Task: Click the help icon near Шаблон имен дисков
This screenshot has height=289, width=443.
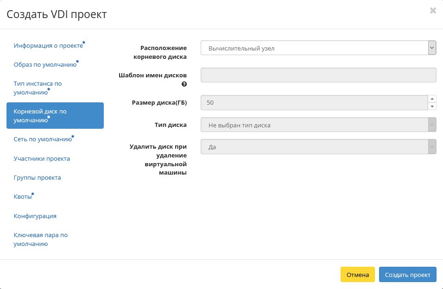Action: 184,84
